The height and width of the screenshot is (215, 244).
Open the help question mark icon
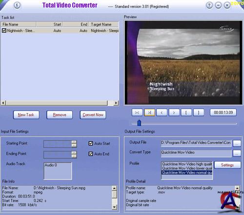click(209, 5)
